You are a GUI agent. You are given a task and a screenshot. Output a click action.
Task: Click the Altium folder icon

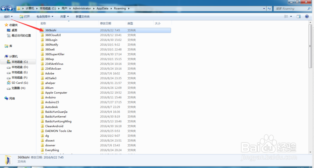42,88
